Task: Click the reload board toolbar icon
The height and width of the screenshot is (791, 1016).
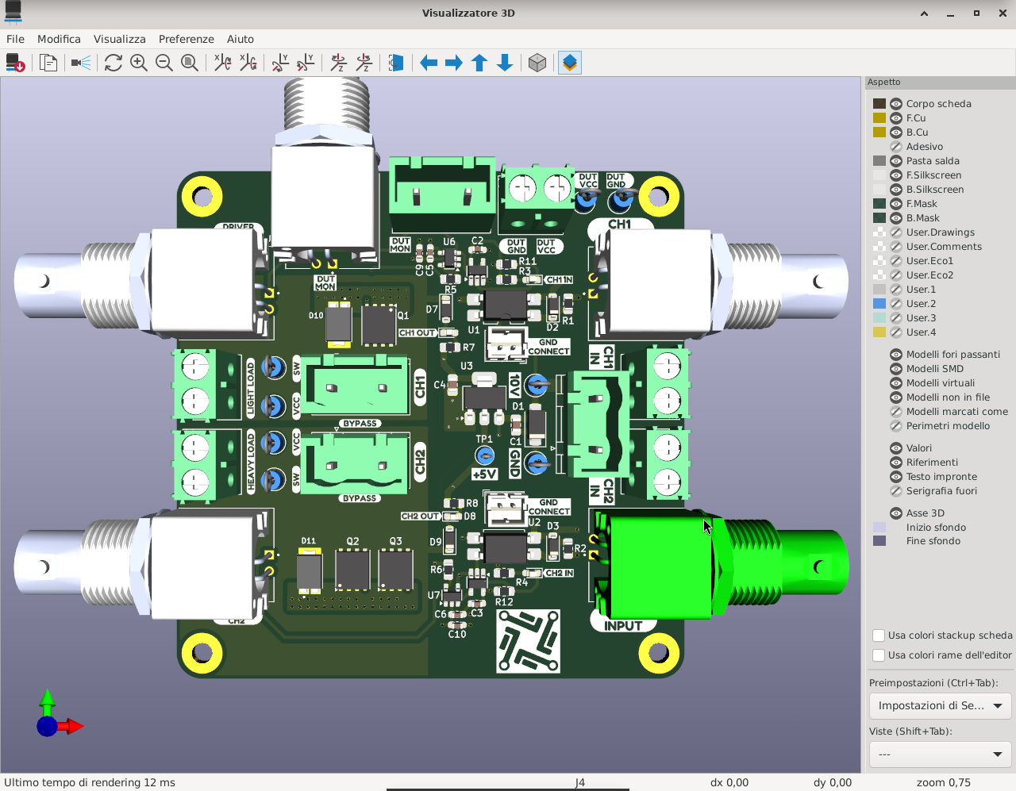Action: [15, 63]
